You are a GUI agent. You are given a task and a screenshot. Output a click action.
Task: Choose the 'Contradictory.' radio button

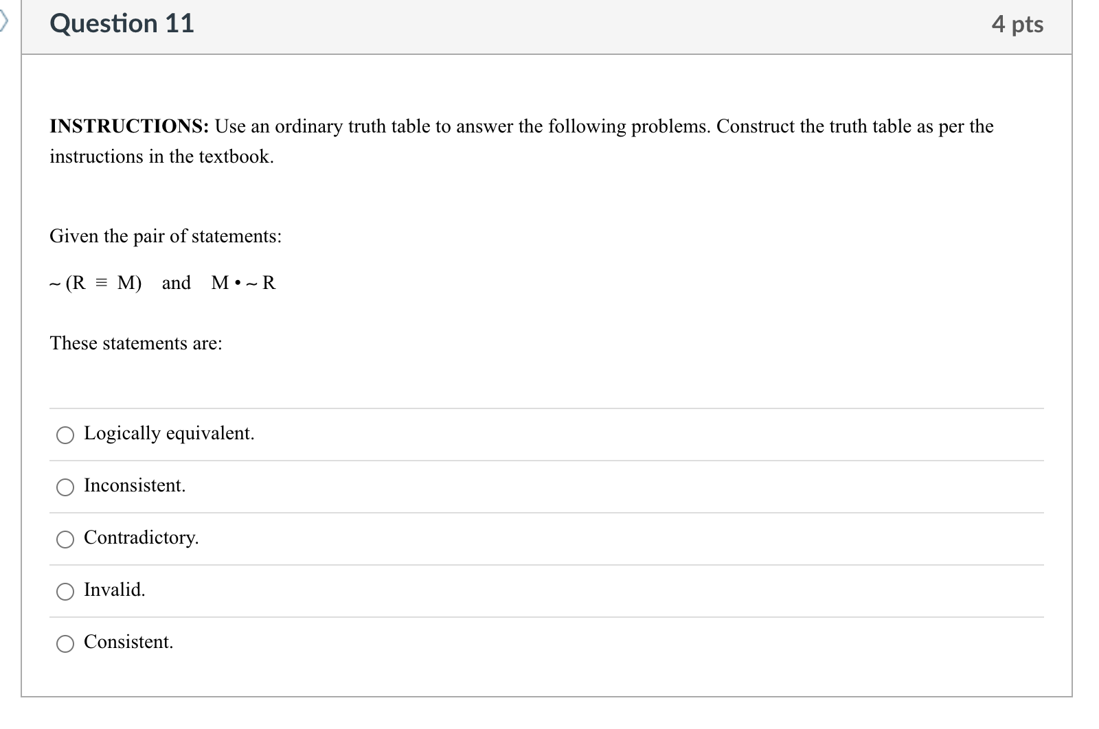[x=65, y=540]
